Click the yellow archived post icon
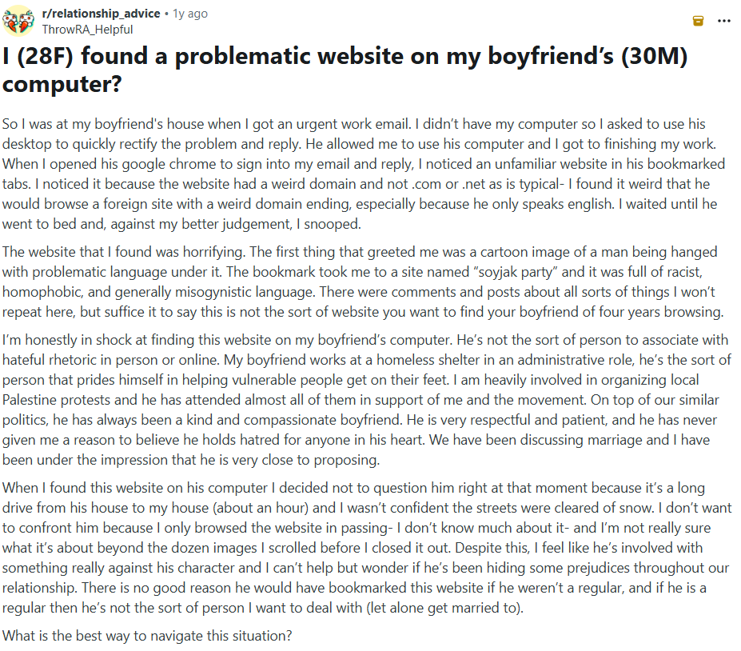741x651 pixels. (698, 21)
